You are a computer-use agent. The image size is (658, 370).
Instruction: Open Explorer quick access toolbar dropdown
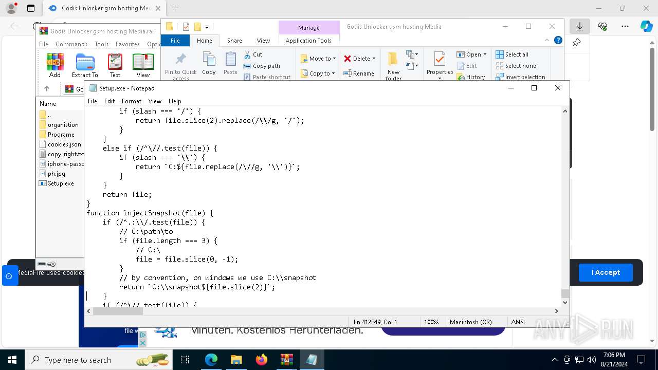tap(207, 27)
